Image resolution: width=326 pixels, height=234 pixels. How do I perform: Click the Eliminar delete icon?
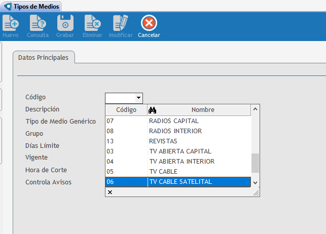[x=92, y=23]
